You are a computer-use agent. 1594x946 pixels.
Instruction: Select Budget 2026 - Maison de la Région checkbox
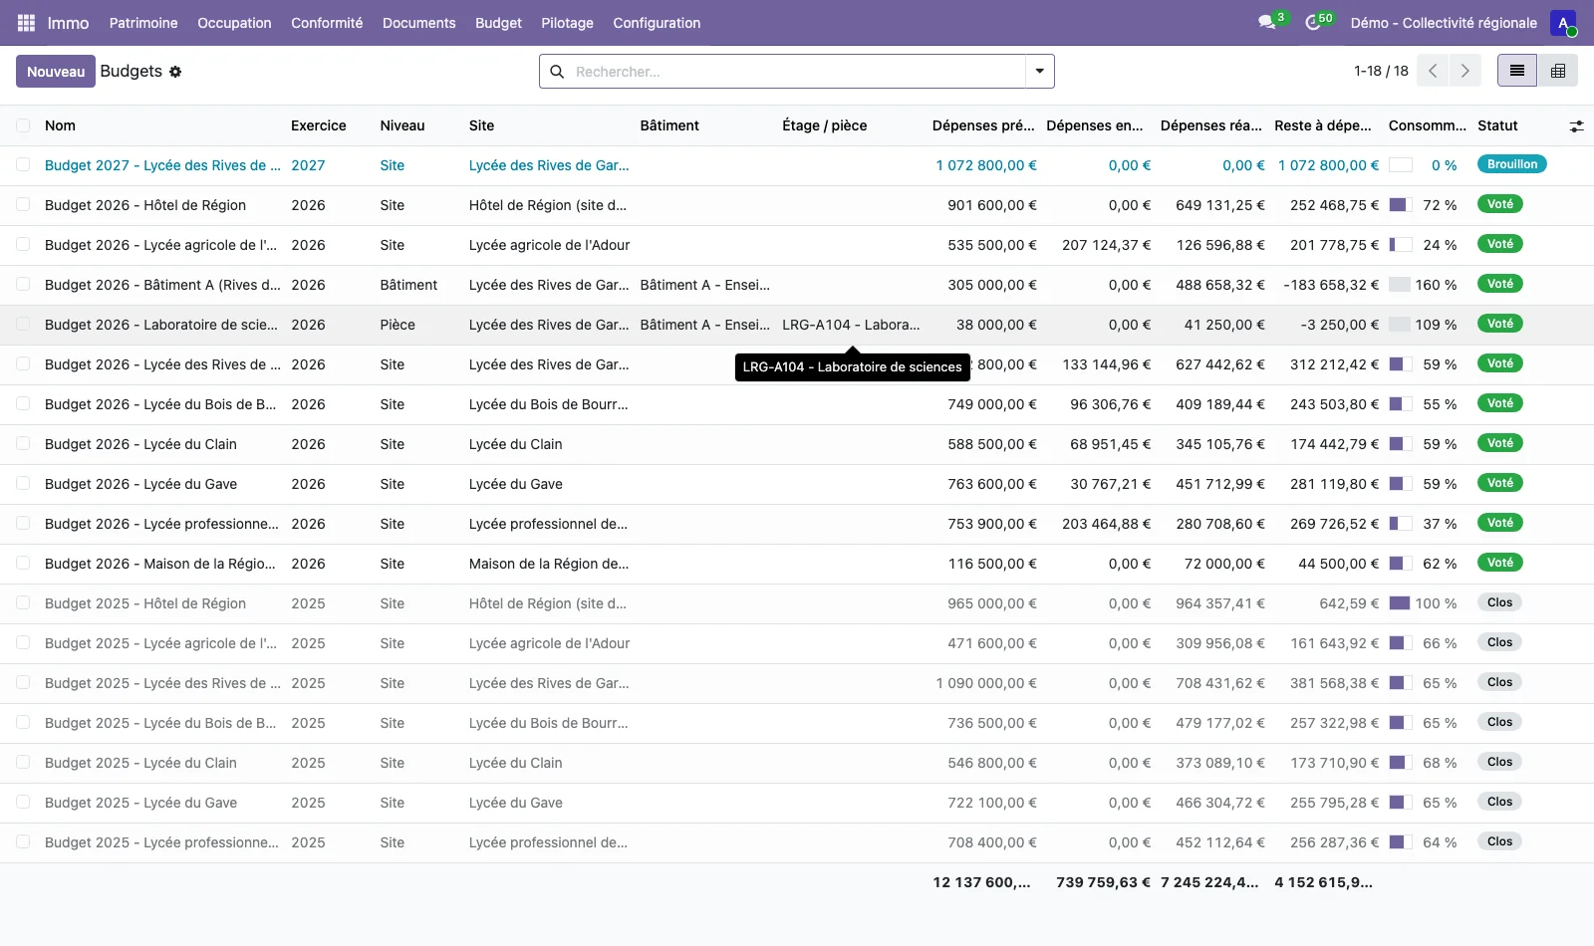23,564
